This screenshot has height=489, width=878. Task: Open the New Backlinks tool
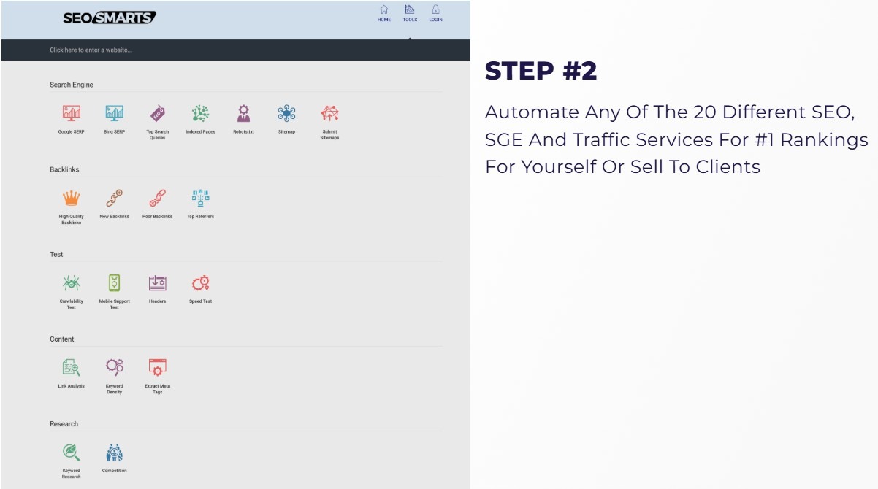click(x=114, y=198)
